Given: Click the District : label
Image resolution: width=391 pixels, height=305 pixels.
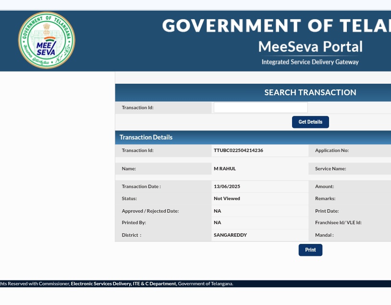Looking at the screenshot, I should pos(132,235).
